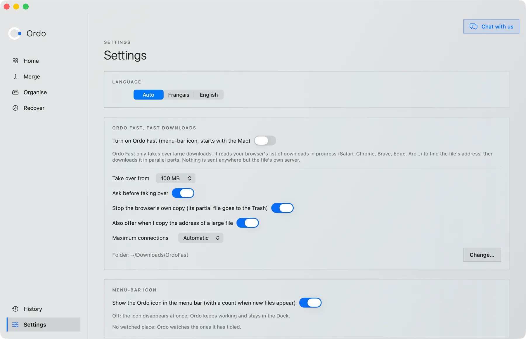Click the yellow minimize window button
The width and height of the screenshot is (526, 339).
16,6
